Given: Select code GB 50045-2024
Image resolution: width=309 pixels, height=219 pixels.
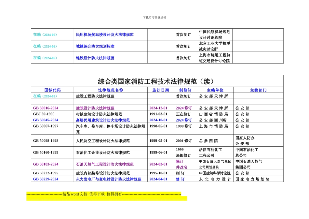Looking at the screenshot, I should point(46,120).
